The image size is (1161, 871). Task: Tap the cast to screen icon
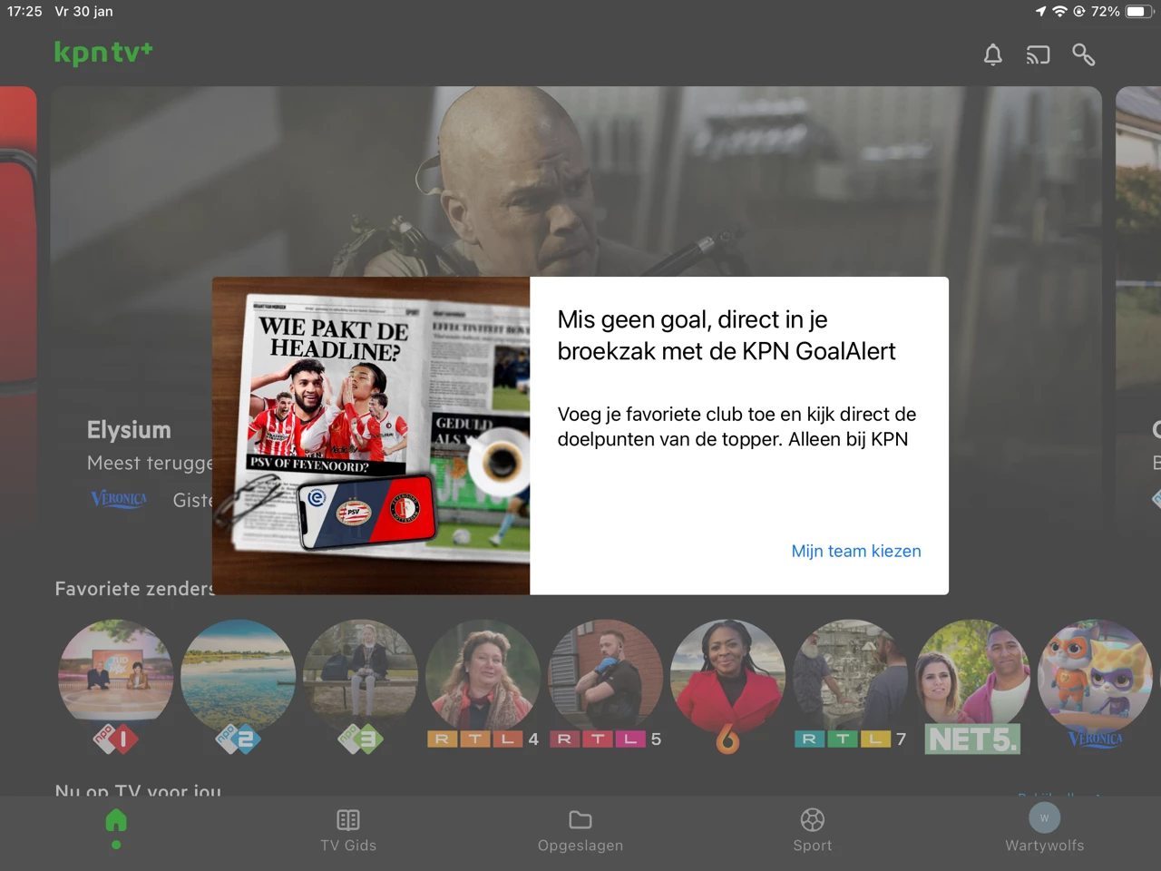1038,55
